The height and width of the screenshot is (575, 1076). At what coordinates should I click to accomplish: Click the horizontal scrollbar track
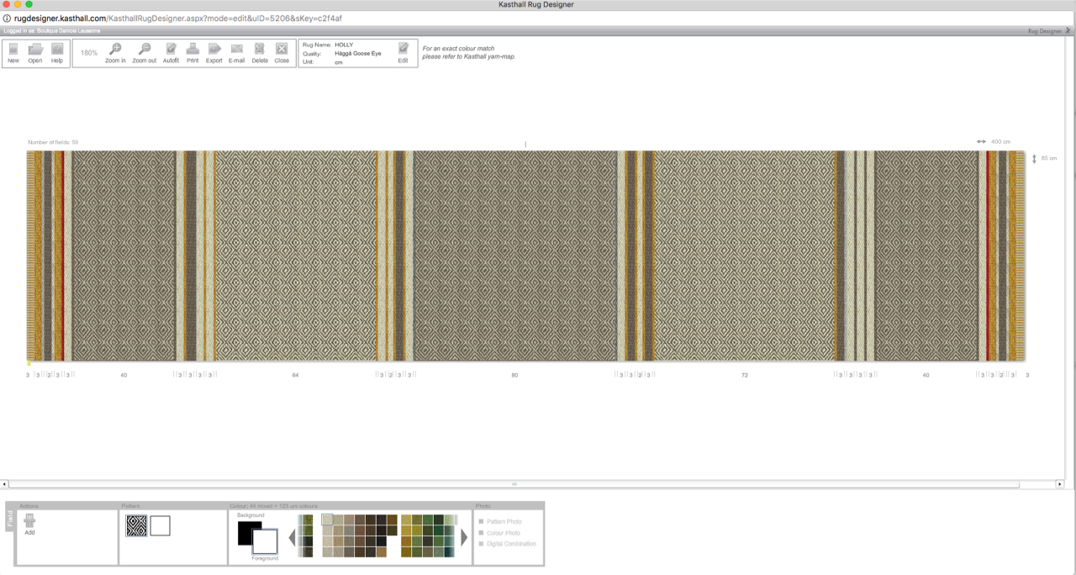[x=514, y=484]
